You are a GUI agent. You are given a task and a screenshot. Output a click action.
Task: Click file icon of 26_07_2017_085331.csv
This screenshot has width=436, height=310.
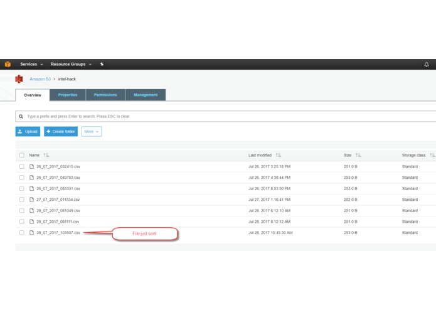tap(32, 188)
